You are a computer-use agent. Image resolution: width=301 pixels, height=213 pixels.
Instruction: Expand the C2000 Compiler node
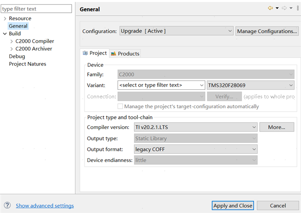point(11,41)
